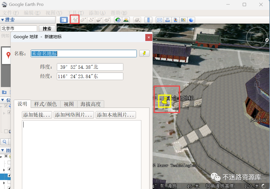Click the magnifier icon under Places panel
Image resolution: width=270 pixels, height=189 pixels.
[x=5, y=142]
